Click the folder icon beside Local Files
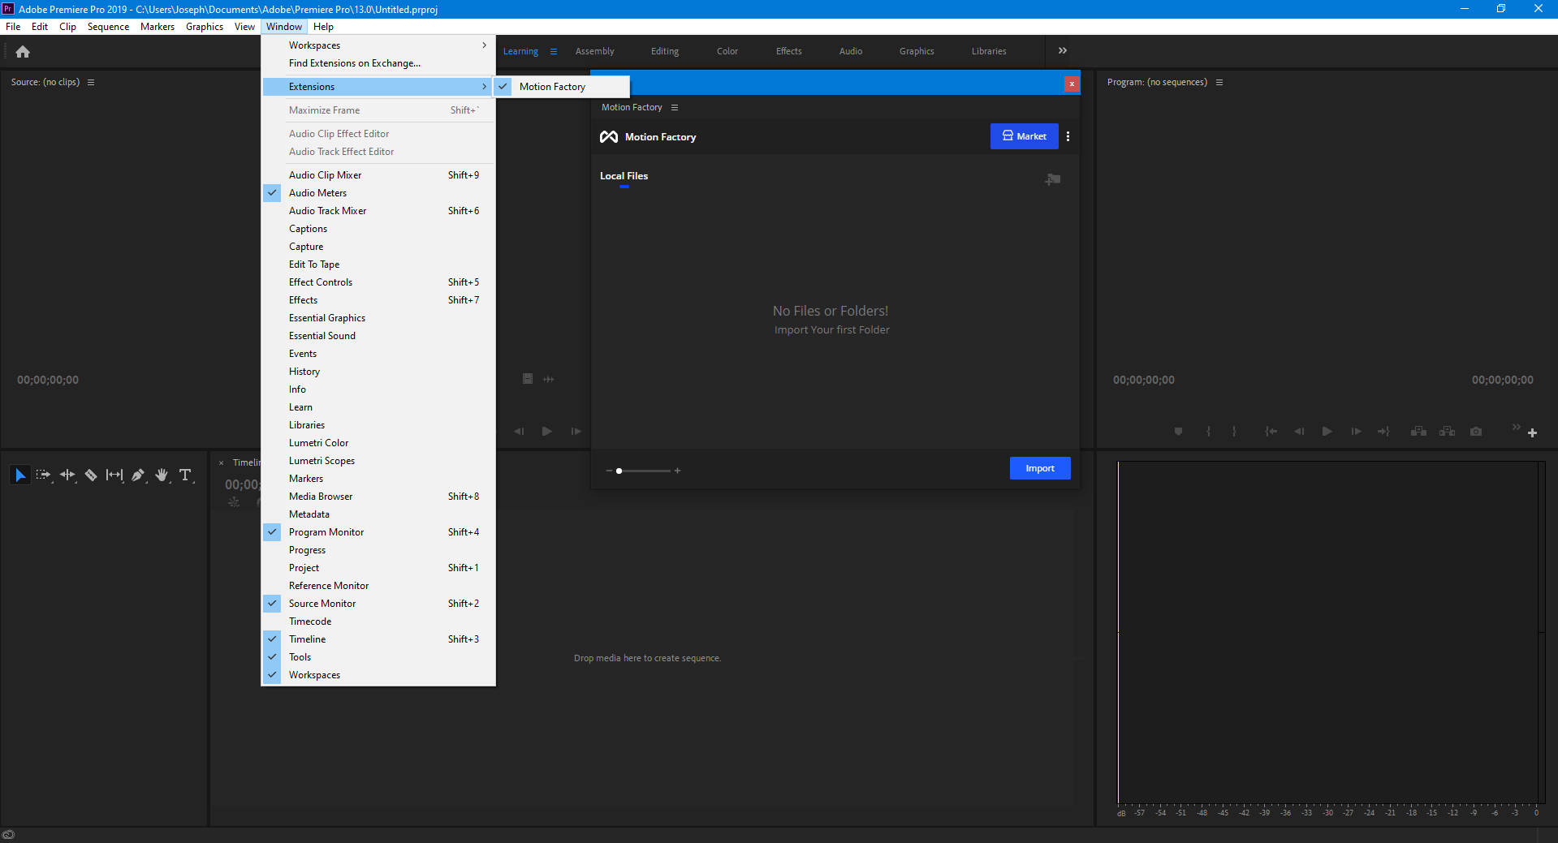 pyautogui.click(x=1053, y=179)
